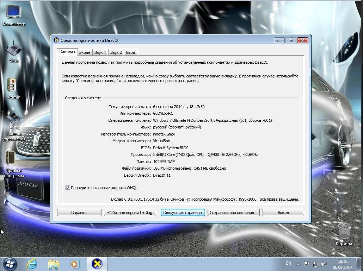Switch to the Ввод tab
The height and width of the screenshot is (271, 363).
[130, 52]
